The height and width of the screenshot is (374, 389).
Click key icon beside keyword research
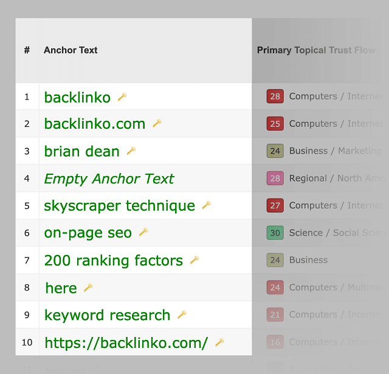coord(182,314)
